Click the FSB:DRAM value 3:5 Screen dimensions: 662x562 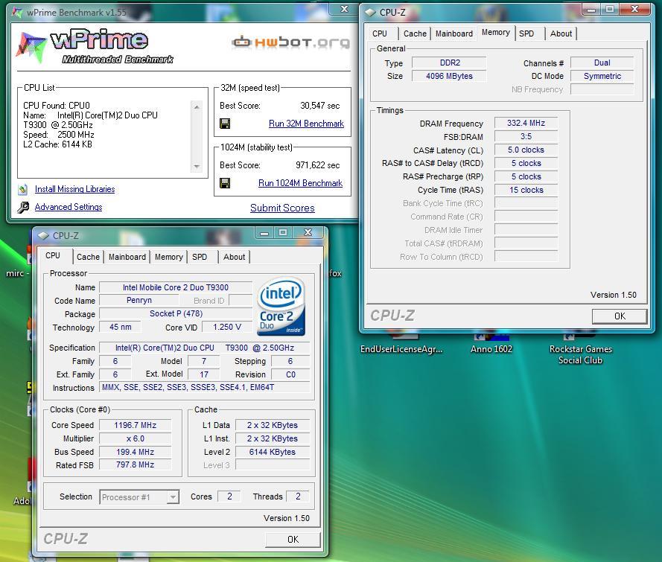[526, 136]
